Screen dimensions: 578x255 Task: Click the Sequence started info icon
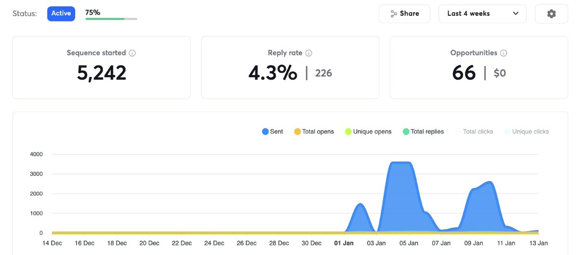132,53
